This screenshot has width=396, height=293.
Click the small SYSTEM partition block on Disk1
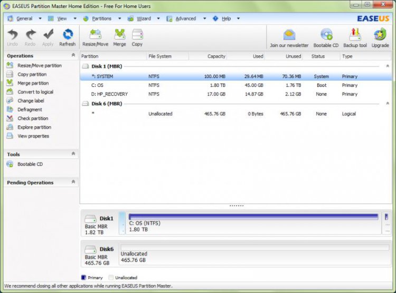tap(122, 223)
